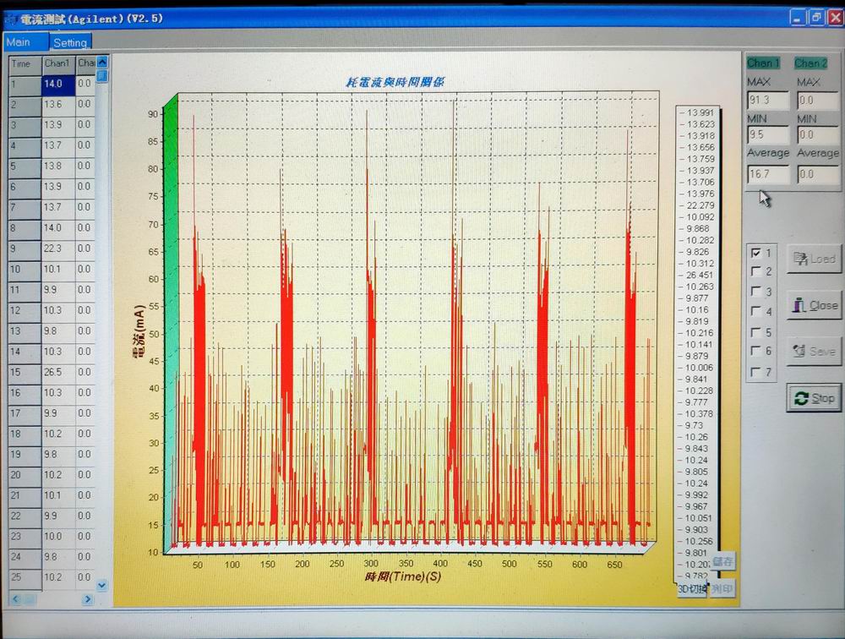
Task: Click legend value 10.092
Action: pyautogui.click(x=700, y=217)
